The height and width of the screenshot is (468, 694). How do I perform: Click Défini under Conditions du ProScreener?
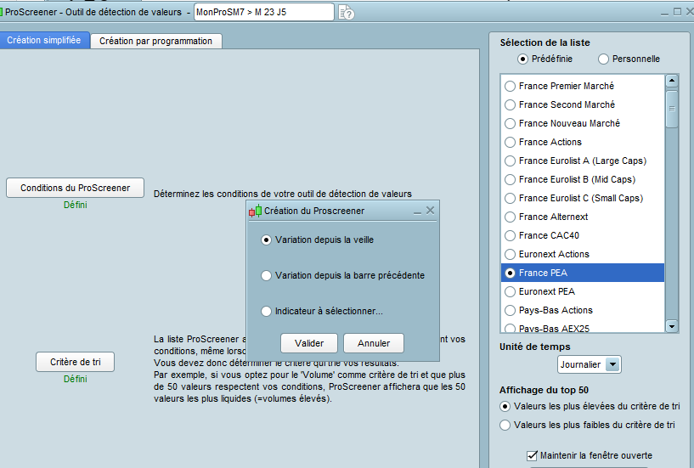pos(76,205)
